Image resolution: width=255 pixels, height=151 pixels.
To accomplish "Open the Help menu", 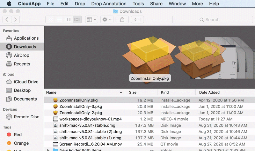I will pyautogui.click(x=214, y=3).
